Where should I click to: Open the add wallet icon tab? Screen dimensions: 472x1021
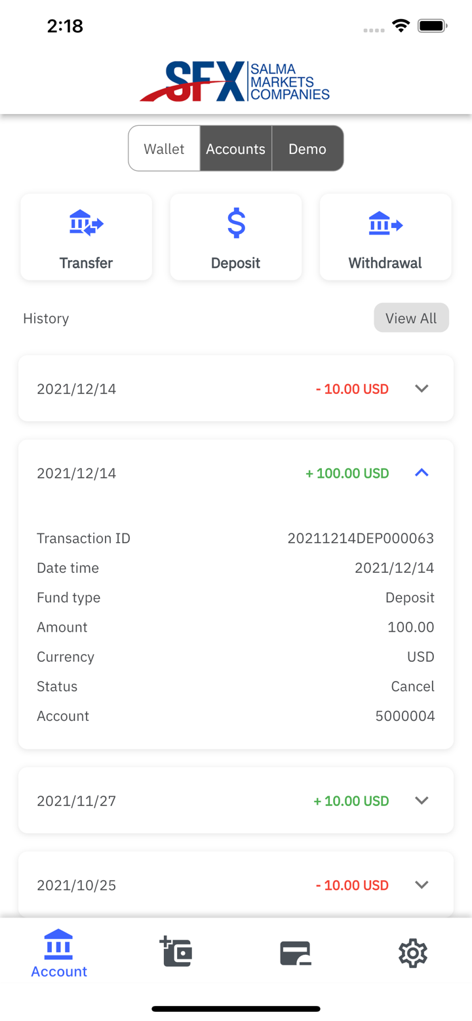(176, 953)
